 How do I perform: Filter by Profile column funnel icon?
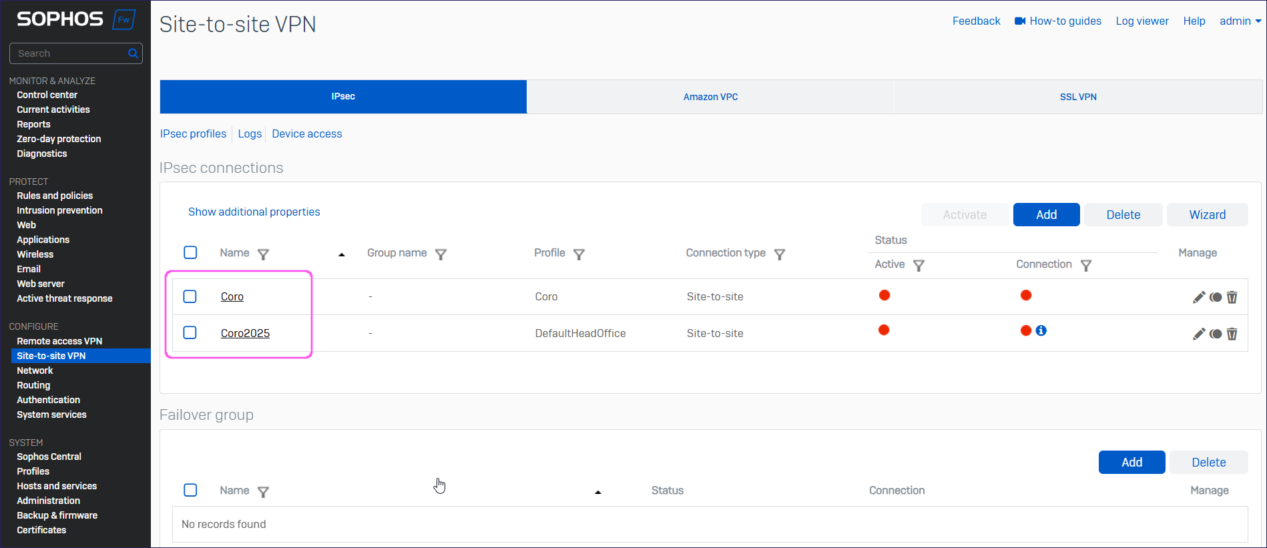pyautogui.click(x=579, y=254)
